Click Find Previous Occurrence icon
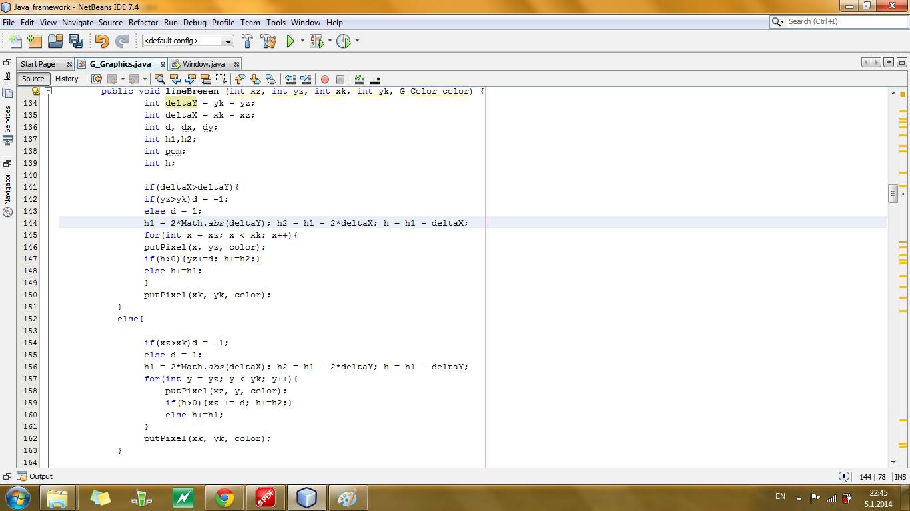Image resolution: width=910 pixels, height=511 pixels. pyautogui.click(x=175, y=79)
